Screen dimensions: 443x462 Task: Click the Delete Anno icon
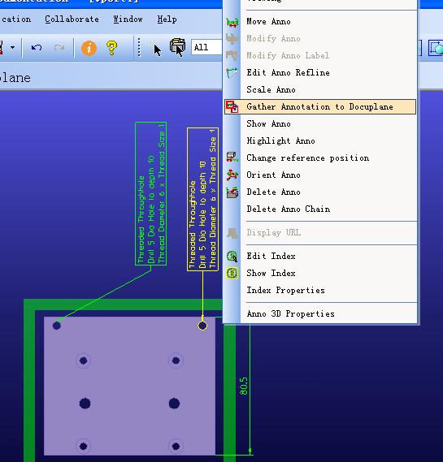(232, 192)
